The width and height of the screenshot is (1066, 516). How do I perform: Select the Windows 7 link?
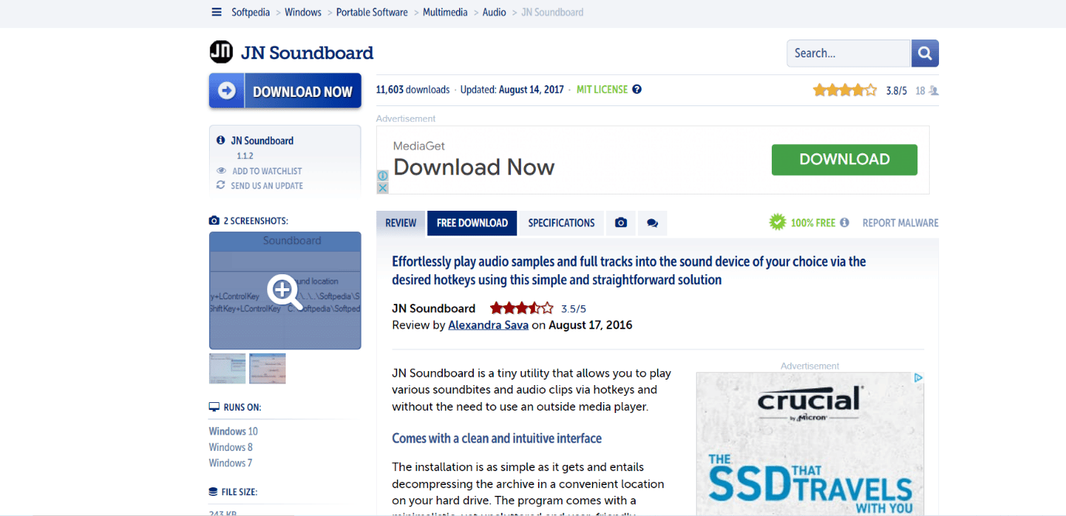(x=231, y=463)
